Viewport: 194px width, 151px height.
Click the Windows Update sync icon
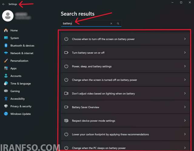[x=6, y=114]
